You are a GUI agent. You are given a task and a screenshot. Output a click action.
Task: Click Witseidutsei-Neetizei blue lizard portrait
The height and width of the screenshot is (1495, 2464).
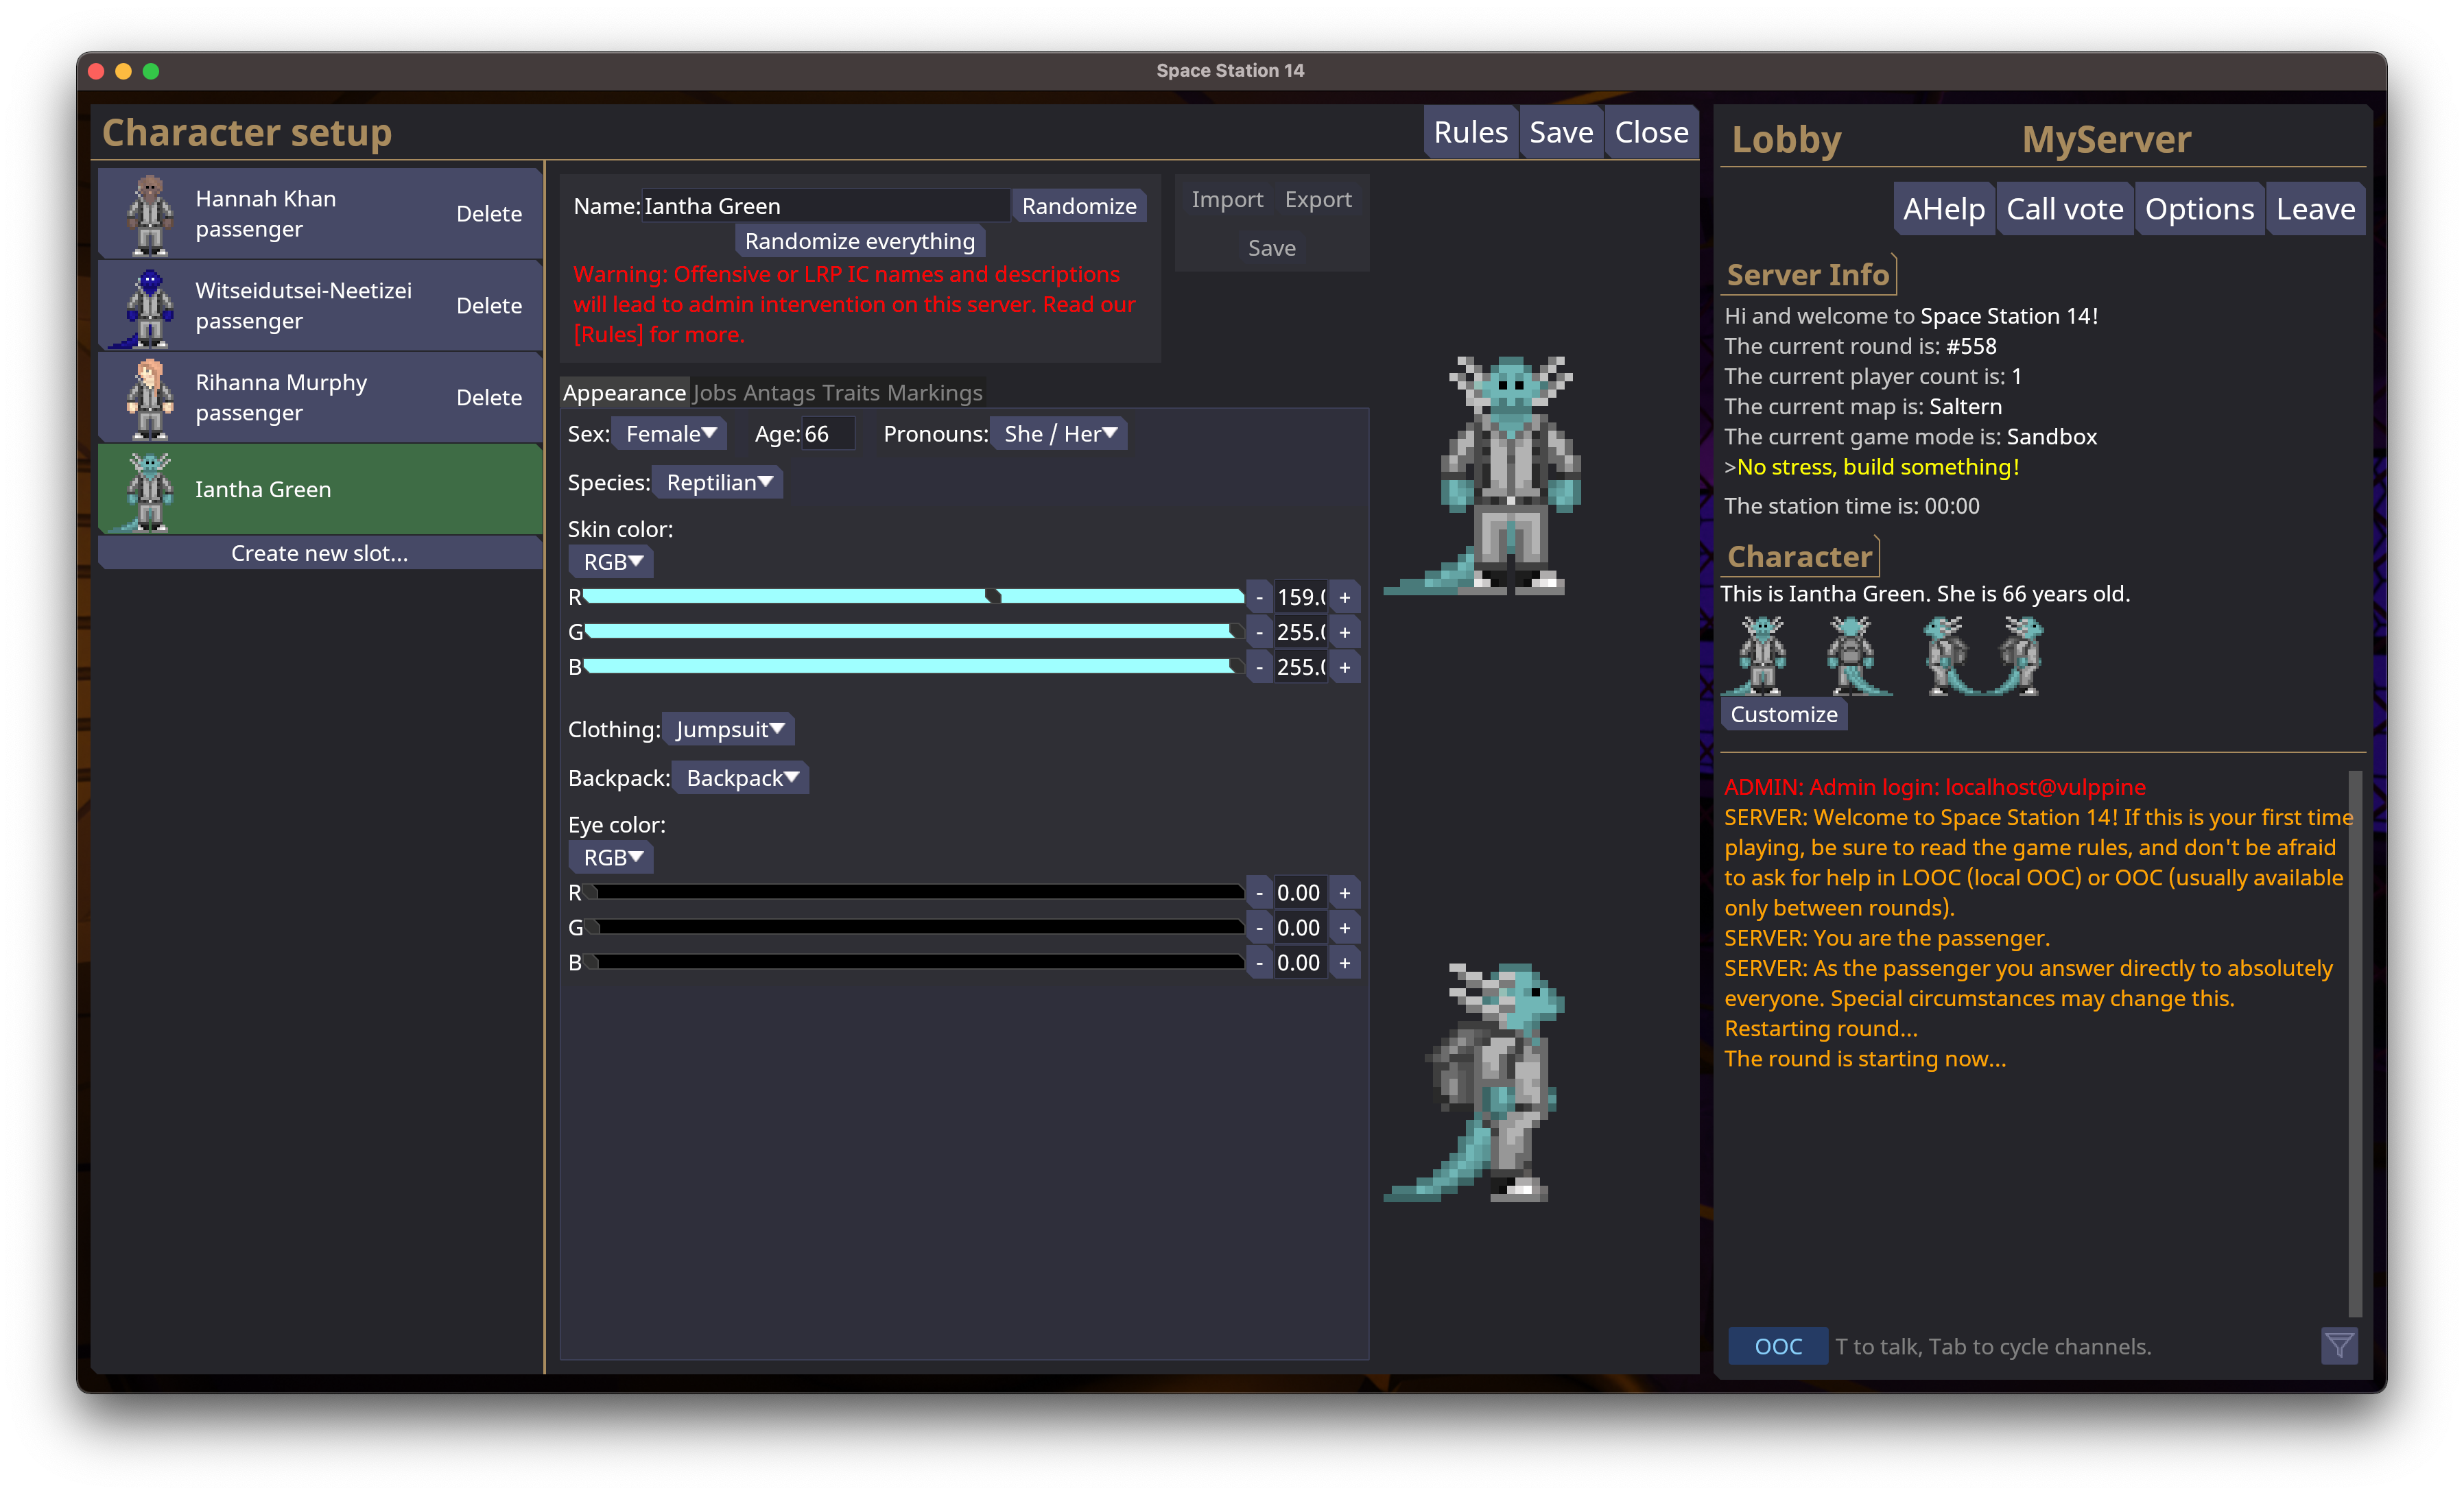150,306
